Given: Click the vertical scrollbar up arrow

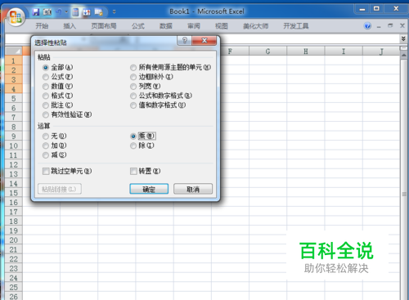Looking at the screenshot, I should click(x=404, y=56).
